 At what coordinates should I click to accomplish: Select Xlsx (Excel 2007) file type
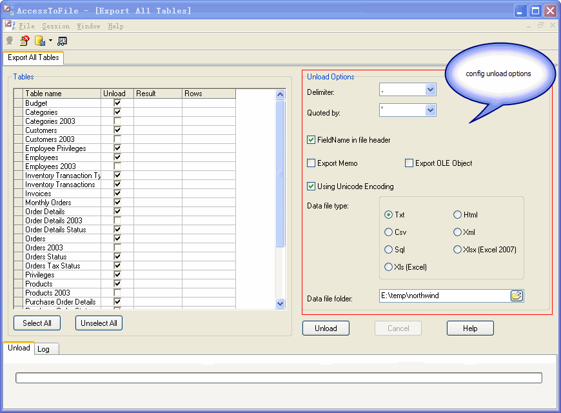pyautogui.click(x=457, y=249)
